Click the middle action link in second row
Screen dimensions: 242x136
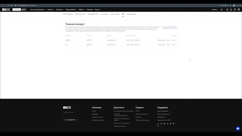click(x=168, y=45)
